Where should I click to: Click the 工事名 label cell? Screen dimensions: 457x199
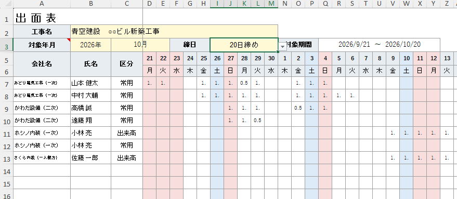[42, 32]
